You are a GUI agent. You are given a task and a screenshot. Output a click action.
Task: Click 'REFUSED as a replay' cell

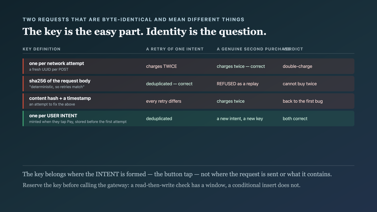point(238,84)
